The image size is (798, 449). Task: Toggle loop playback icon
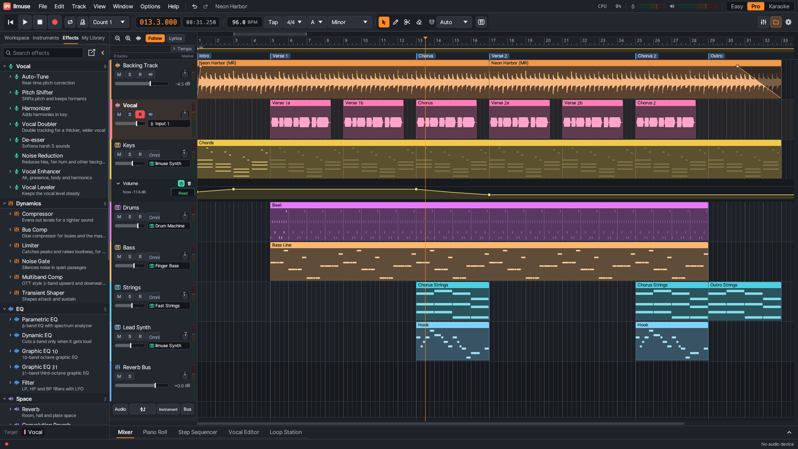point(70,22)
